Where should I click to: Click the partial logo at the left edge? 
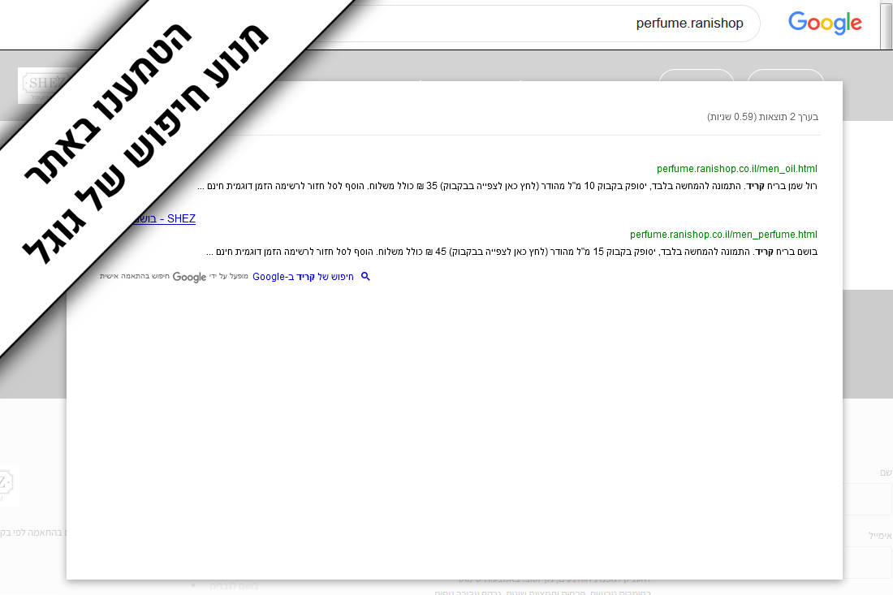click(x=8, y=485)
